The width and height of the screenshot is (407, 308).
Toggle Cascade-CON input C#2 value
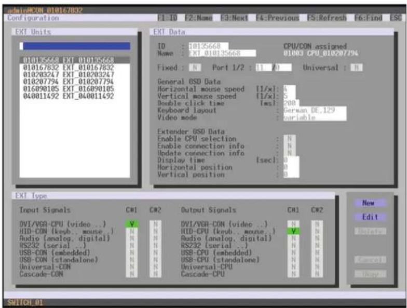[x=156, y=274]
